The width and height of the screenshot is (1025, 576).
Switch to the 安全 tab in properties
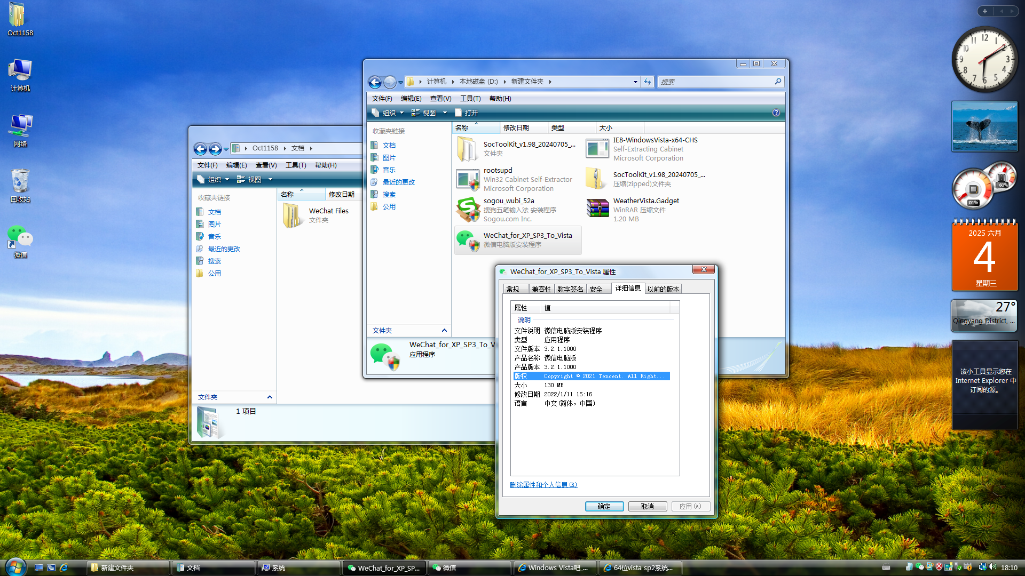599,289
